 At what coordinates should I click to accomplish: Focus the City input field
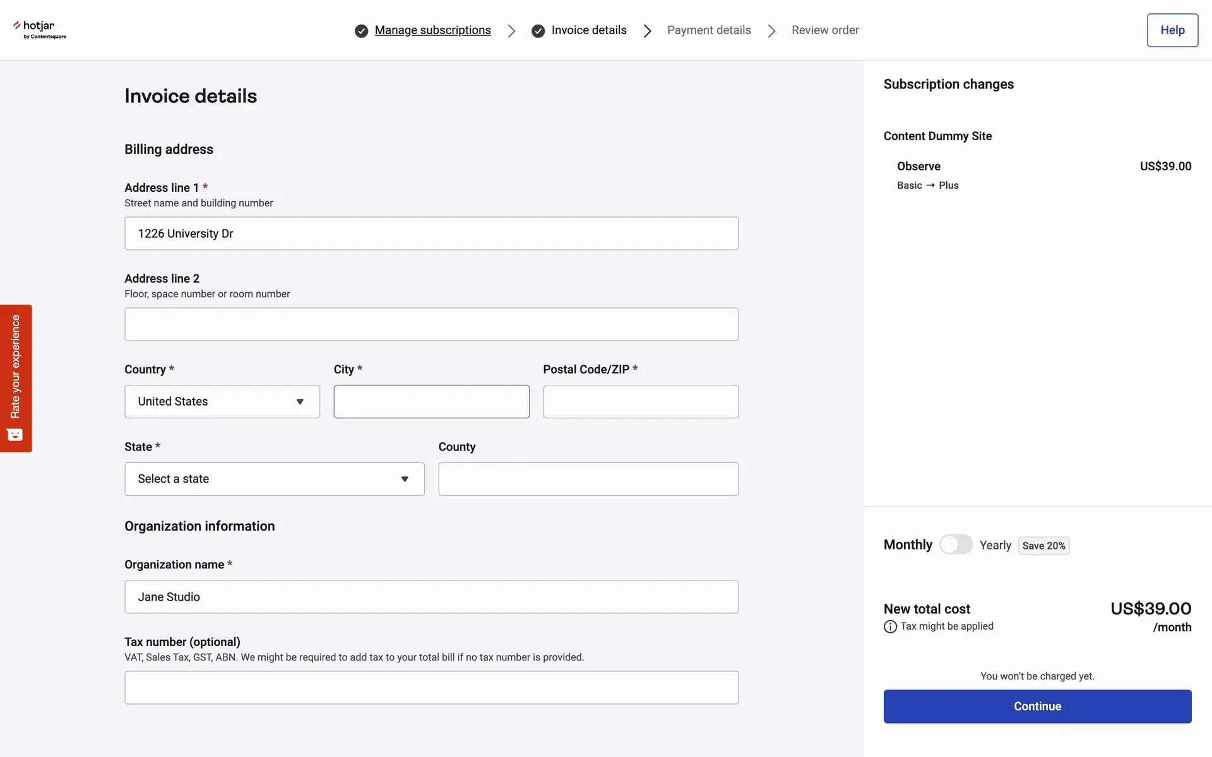pos(431,402)
